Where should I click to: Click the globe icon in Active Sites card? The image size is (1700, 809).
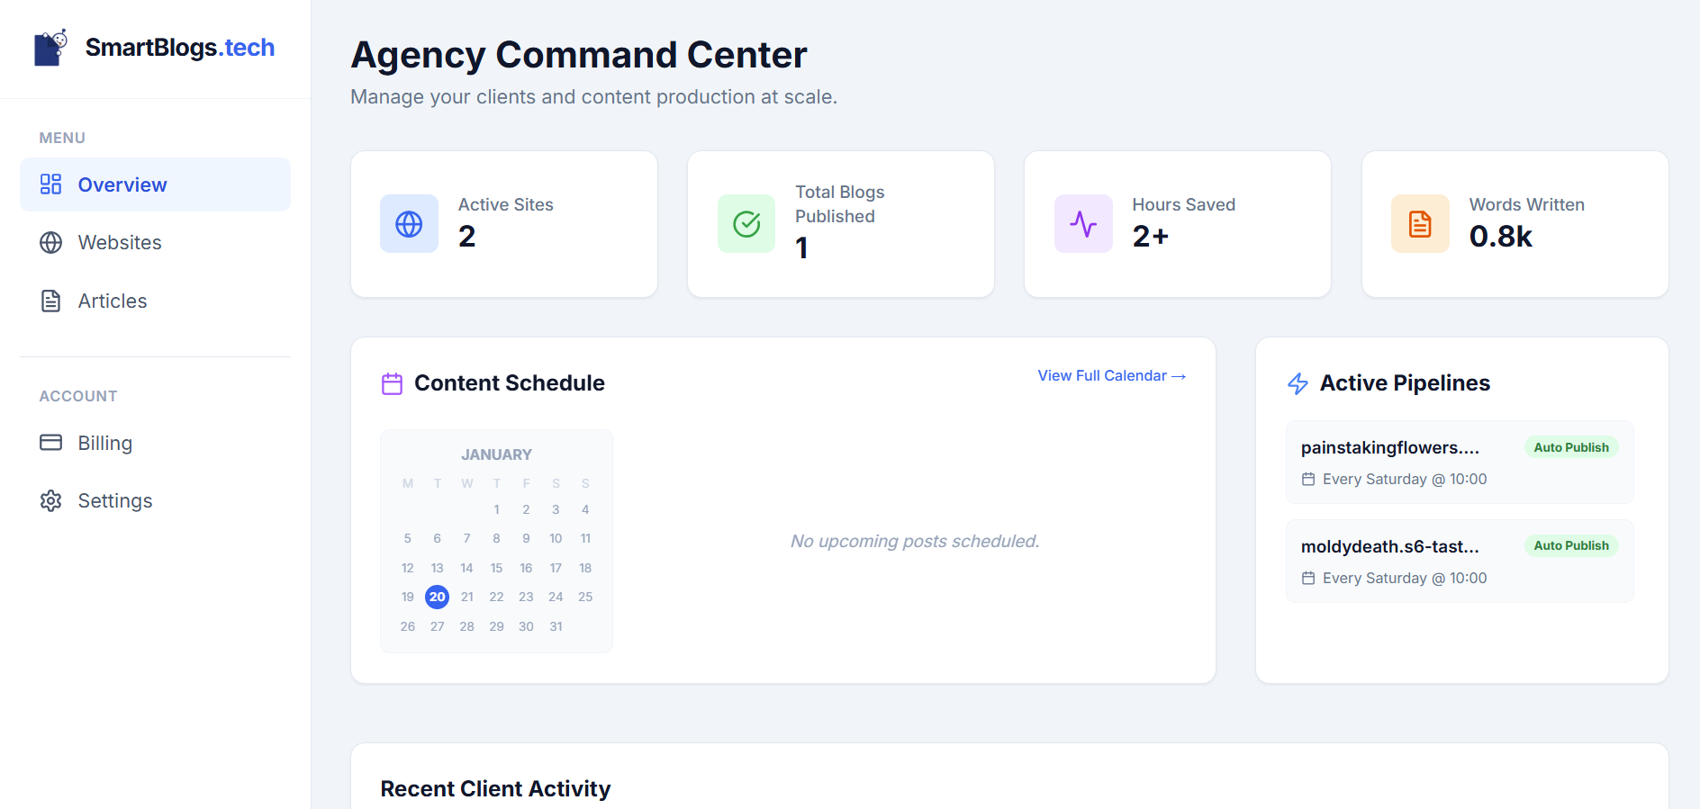pyautogui.click(x=409, y=224)
